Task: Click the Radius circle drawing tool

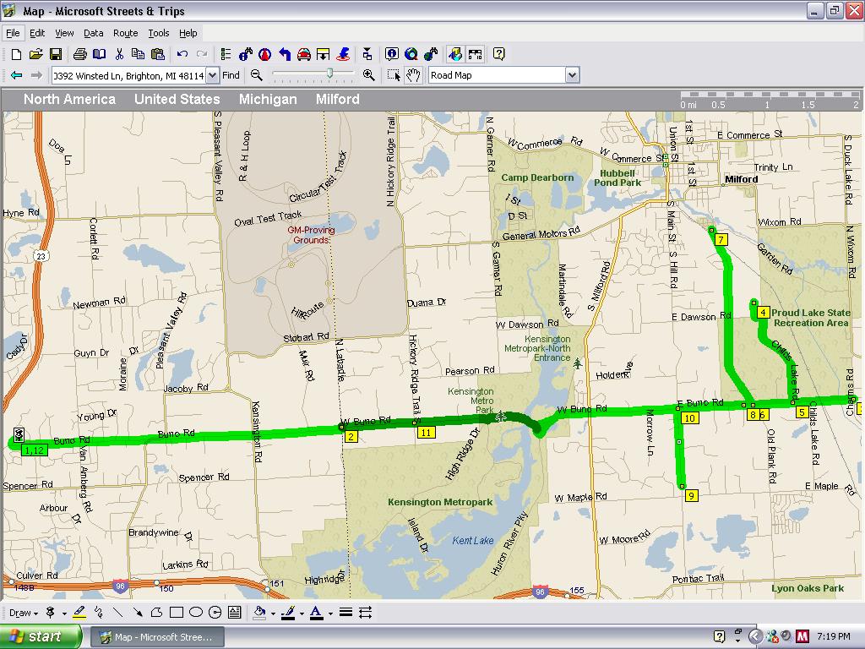Action: [215, 613]
